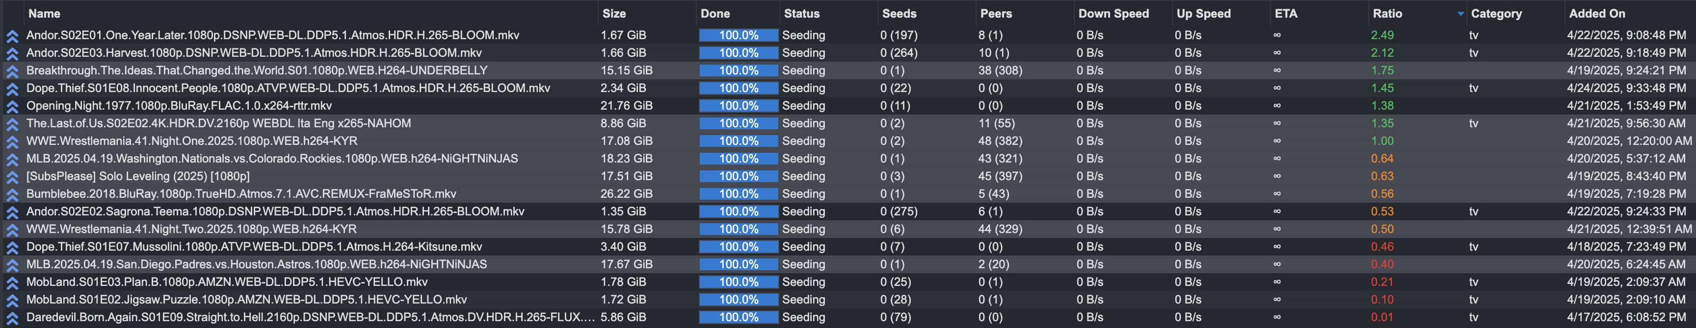Click seeding icon for Wrestlemania 41 Night Two
The height and width of the screenshot is (328, 1696).
[x=12, y=230]
